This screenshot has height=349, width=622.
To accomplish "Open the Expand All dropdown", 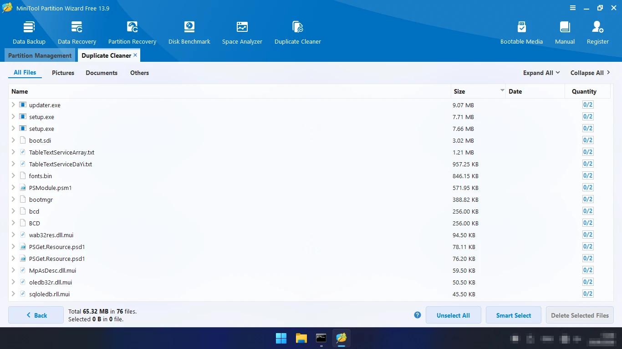I will pos(541,73).
